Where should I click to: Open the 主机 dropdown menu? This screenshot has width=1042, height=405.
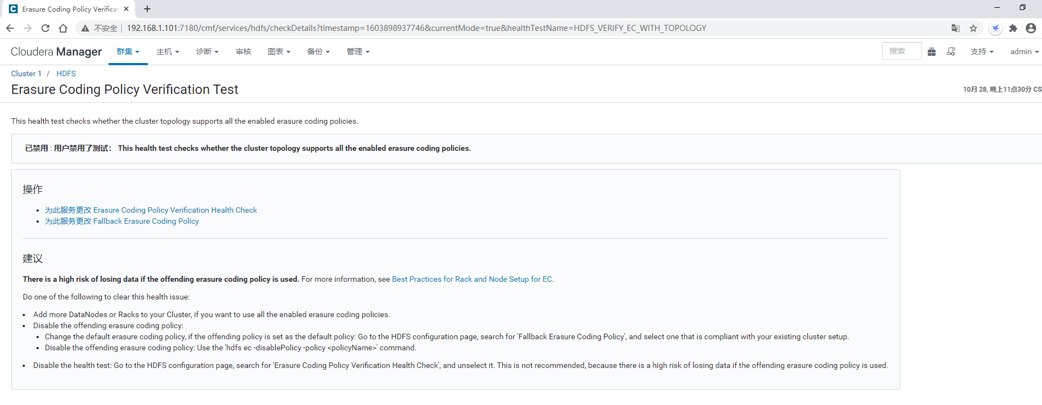(x=168, y=51)
